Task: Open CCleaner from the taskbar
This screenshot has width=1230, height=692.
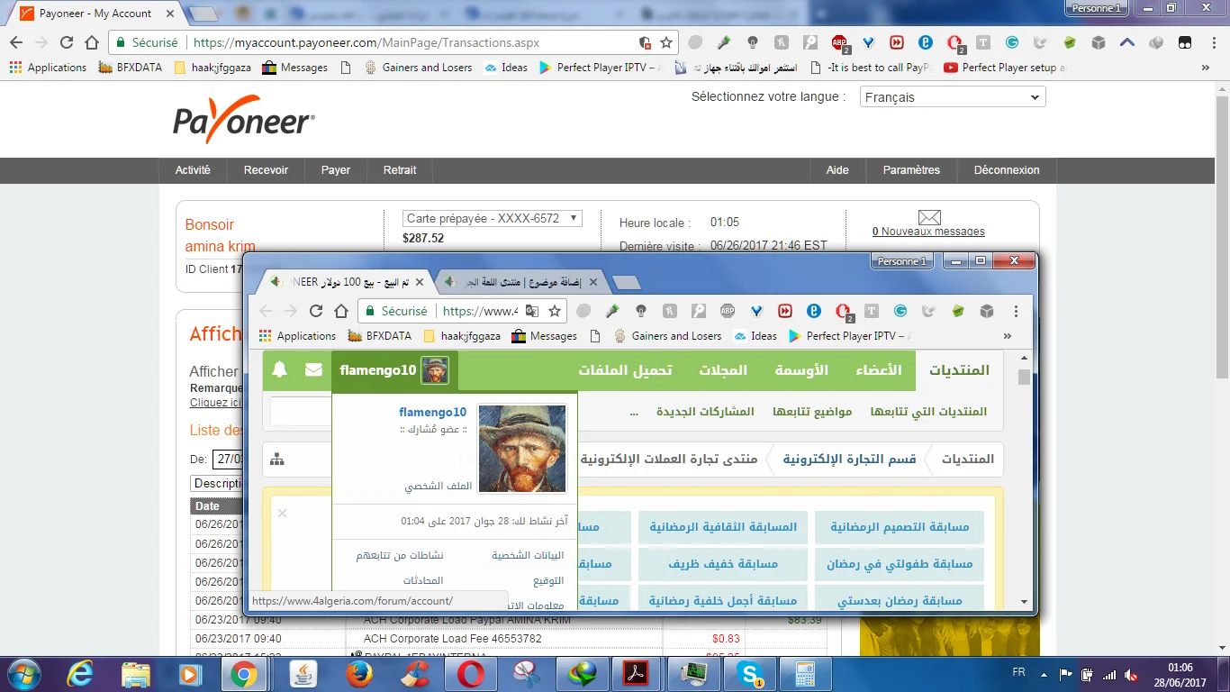Action: coord(415,673)
